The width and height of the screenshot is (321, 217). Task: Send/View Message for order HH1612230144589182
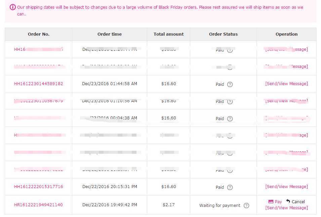click(286, 83)
